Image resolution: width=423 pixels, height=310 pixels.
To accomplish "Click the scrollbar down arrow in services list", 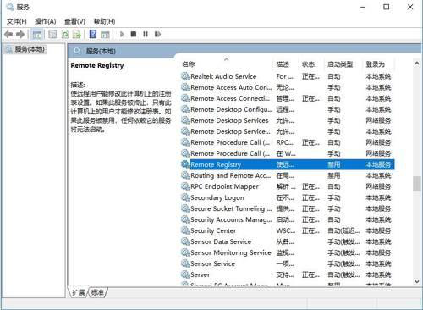I will 417,281.
